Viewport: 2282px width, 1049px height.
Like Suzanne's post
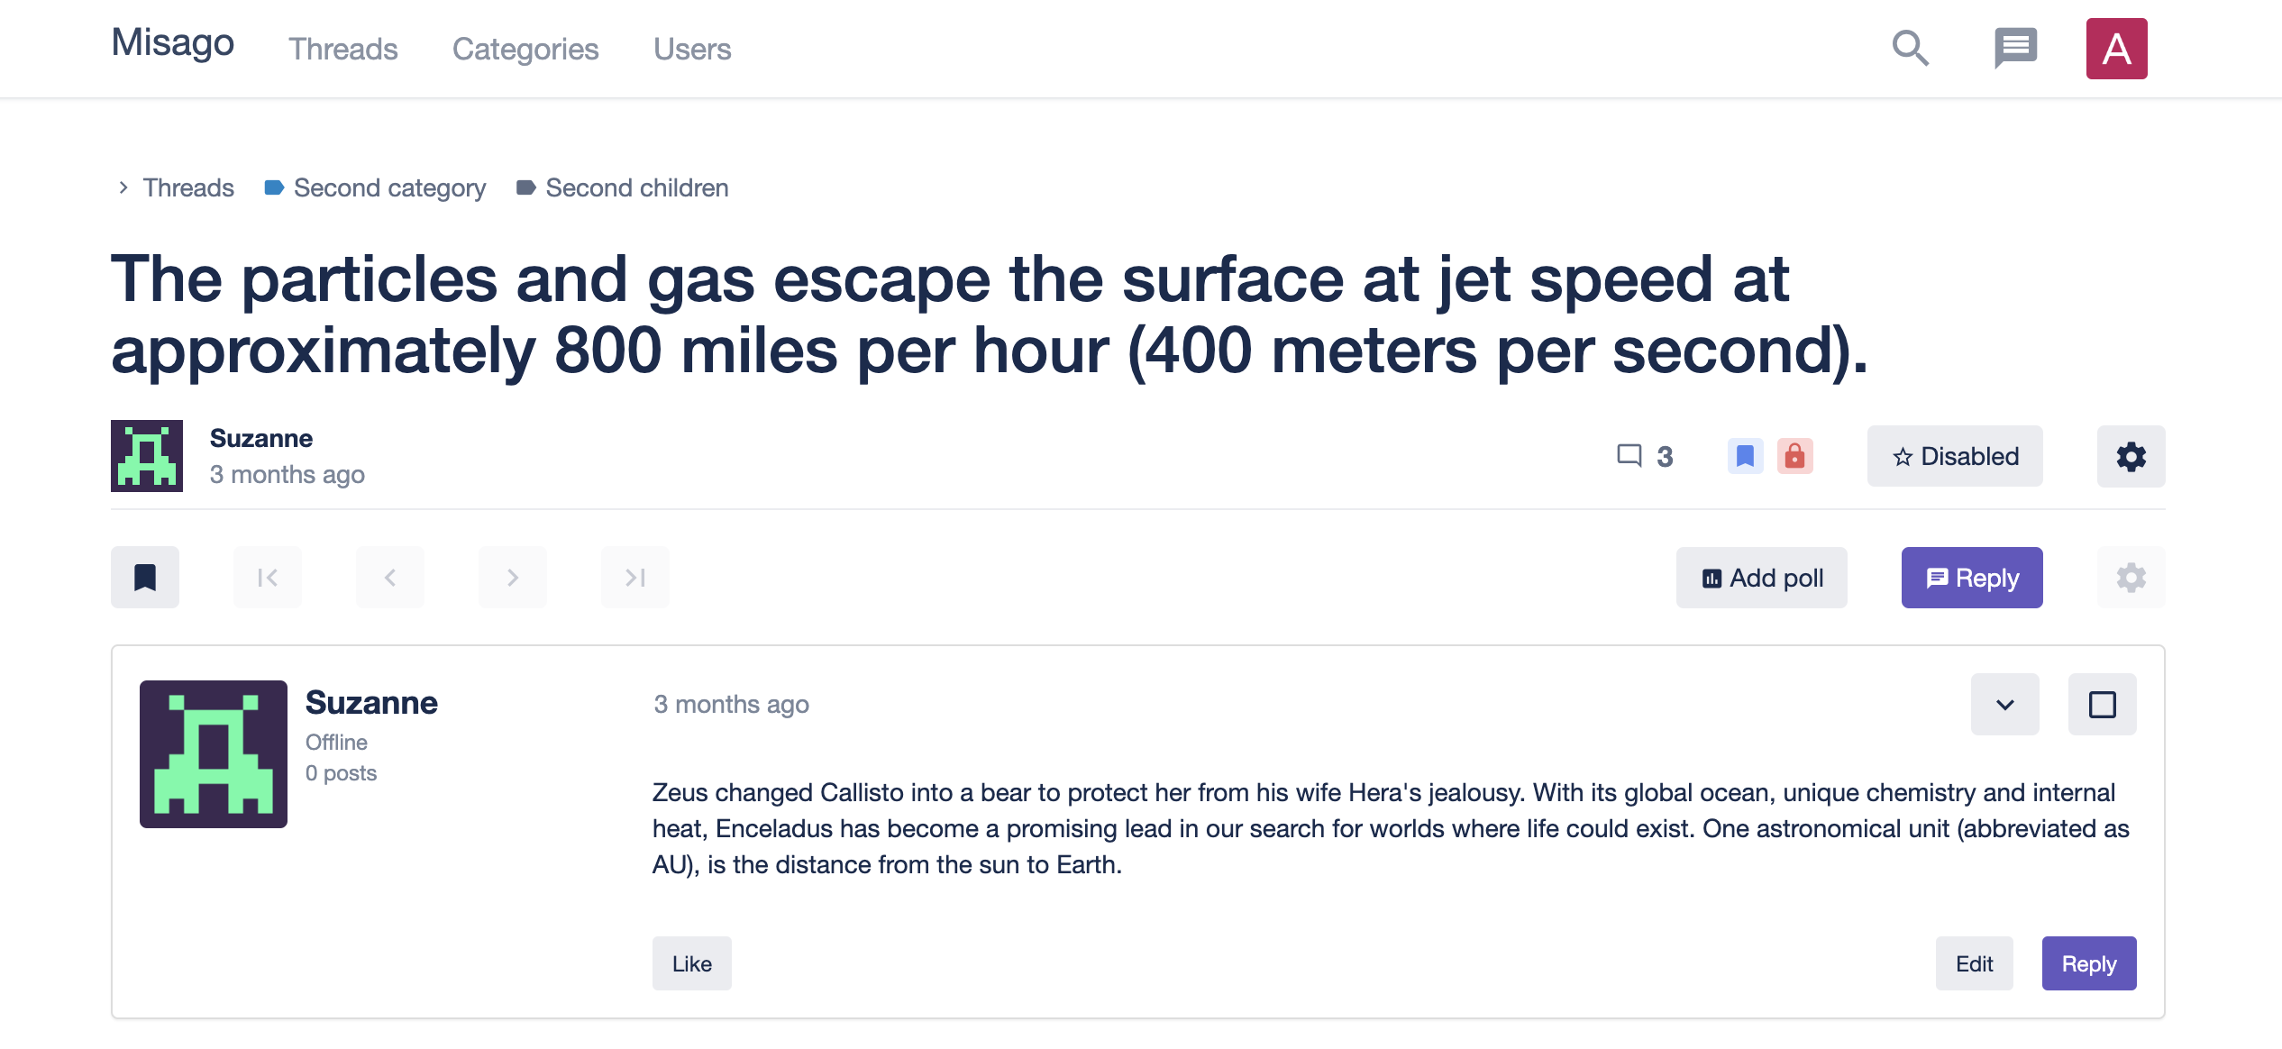pos(691,963)
